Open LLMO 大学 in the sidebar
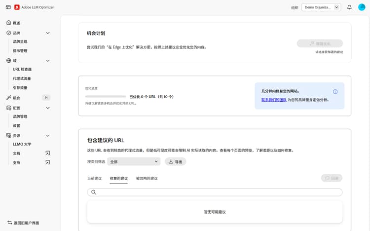Image resolution: width=370 pixels, height=231 pixels. [22, 144]
